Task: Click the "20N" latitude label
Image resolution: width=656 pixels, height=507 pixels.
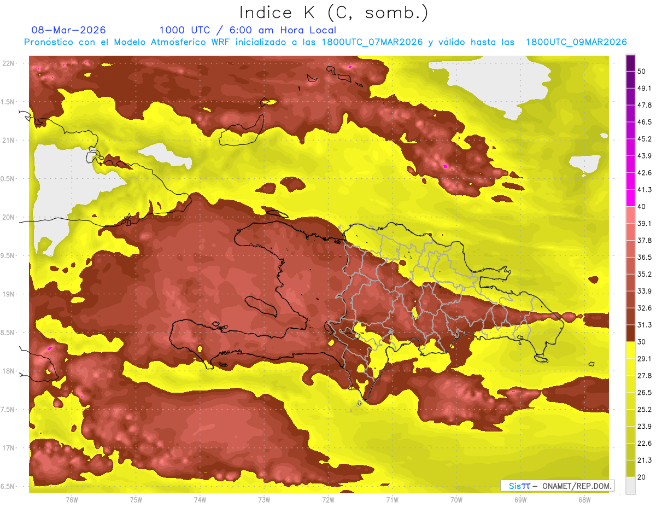Action: click(x=8, y=217)
